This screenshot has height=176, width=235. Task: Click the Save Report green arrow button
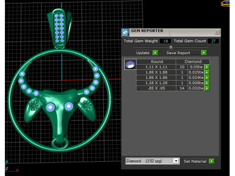click(x=204, y=53)
